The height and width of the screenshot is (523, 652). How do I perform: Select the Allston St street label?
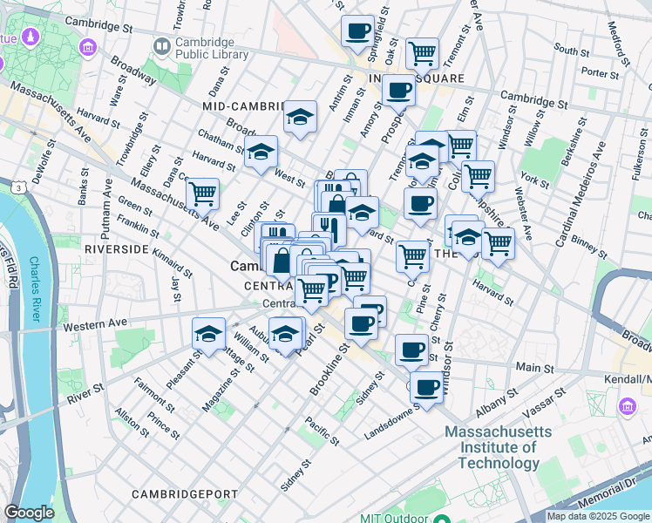(x=132, y=423)
